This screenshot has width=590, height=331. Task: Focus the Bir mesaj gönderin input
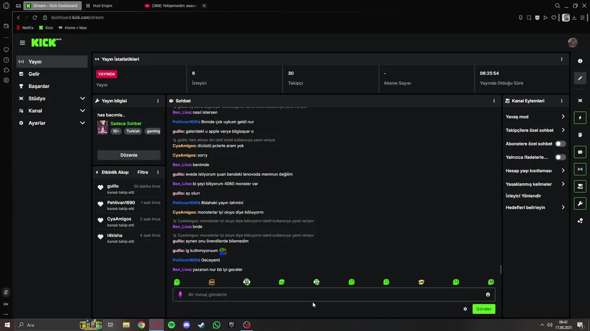coord(334,295)
